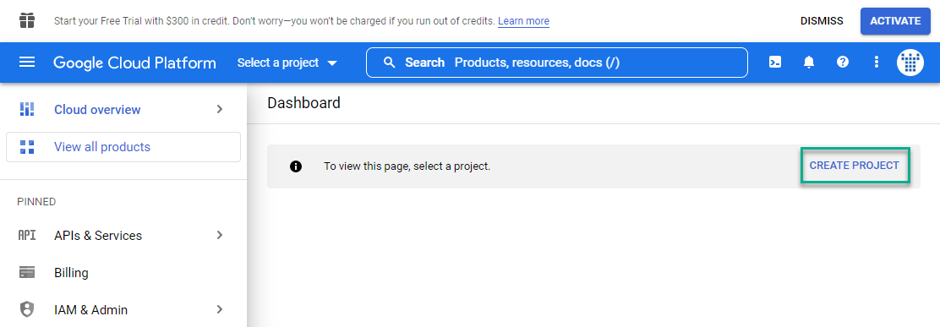The image size is (940, 327).
Task: Follow the Learn more link
Action: 523,21
